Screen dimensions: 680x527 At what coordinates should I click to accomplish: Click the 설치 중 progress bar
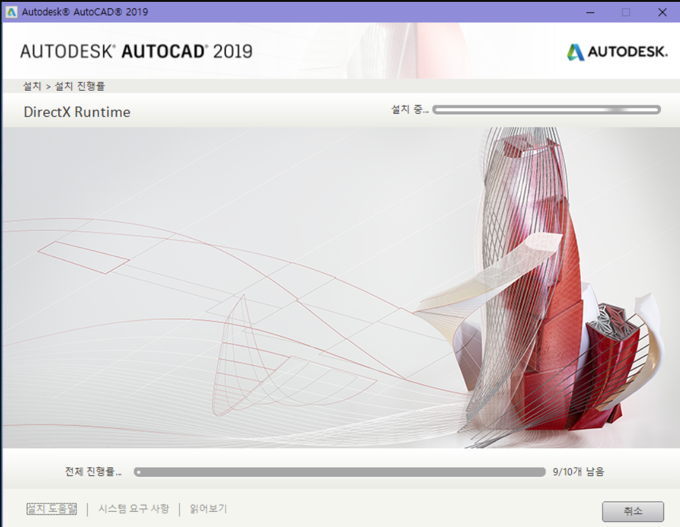[x=547, y=109]
